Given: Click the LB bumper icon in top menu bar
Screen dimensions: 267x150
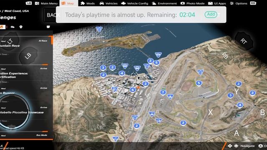Looking at the screenshot, I should (x=29, y=3).
